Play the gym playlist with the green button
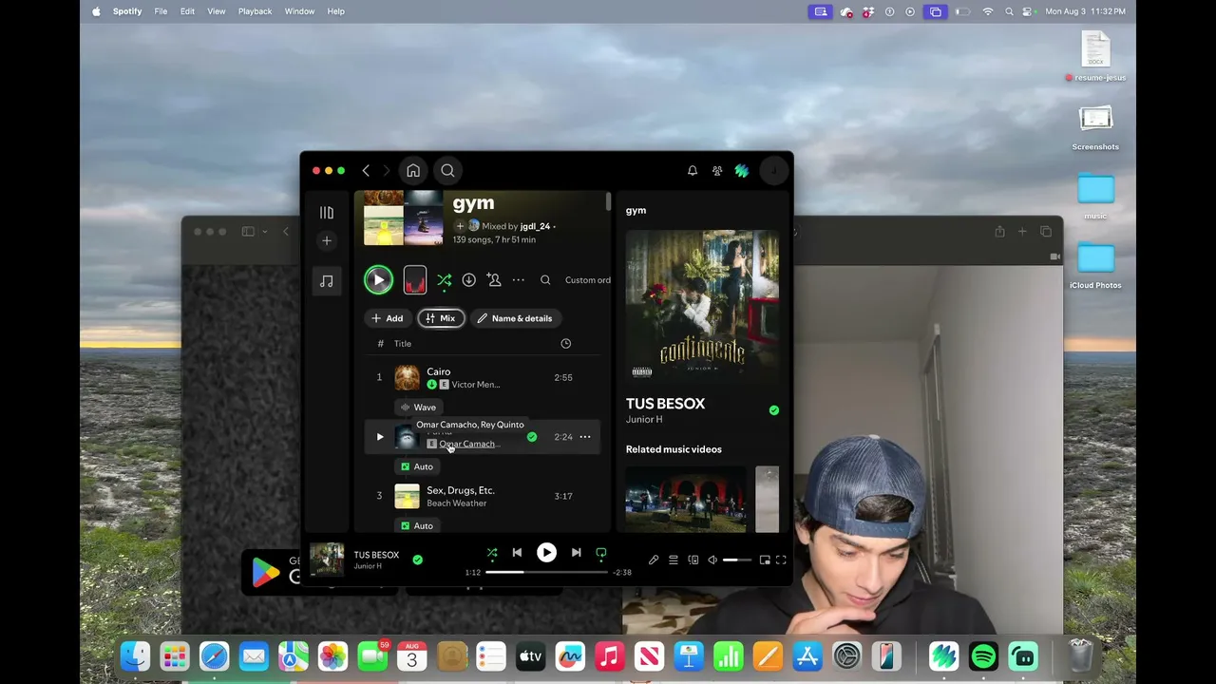Viewport: 1216px width, 684px height. (378, 280)
